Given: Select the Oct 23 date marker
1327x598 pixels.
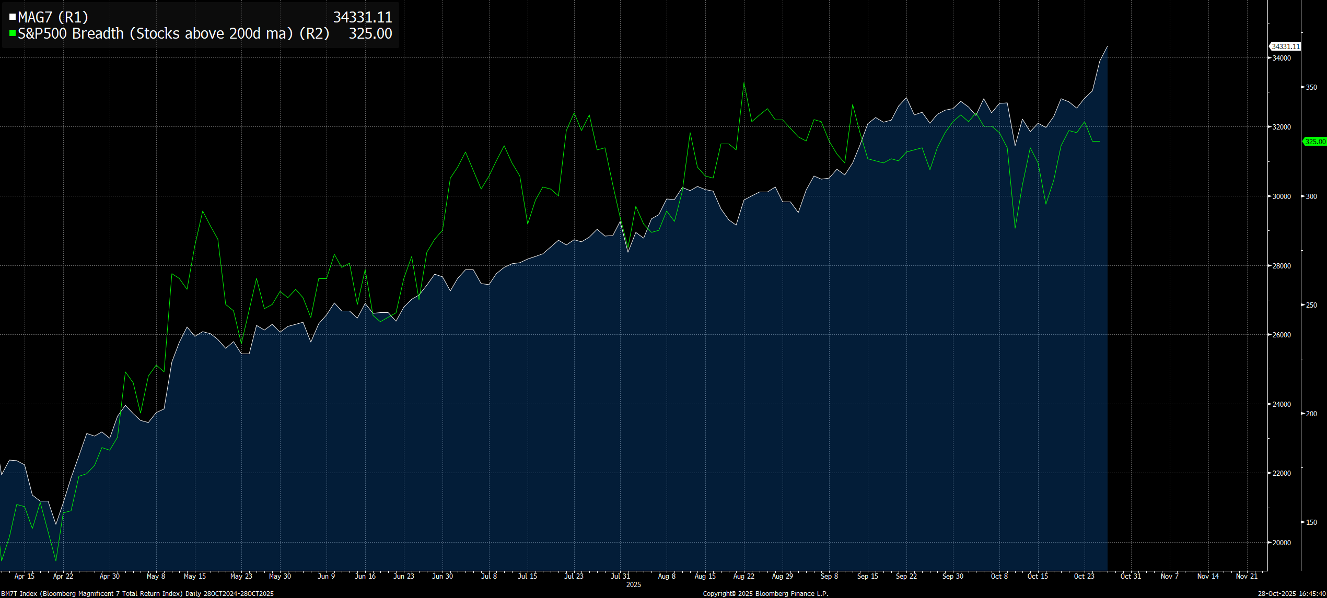Looking at the screenshot, I should 1084,576.
